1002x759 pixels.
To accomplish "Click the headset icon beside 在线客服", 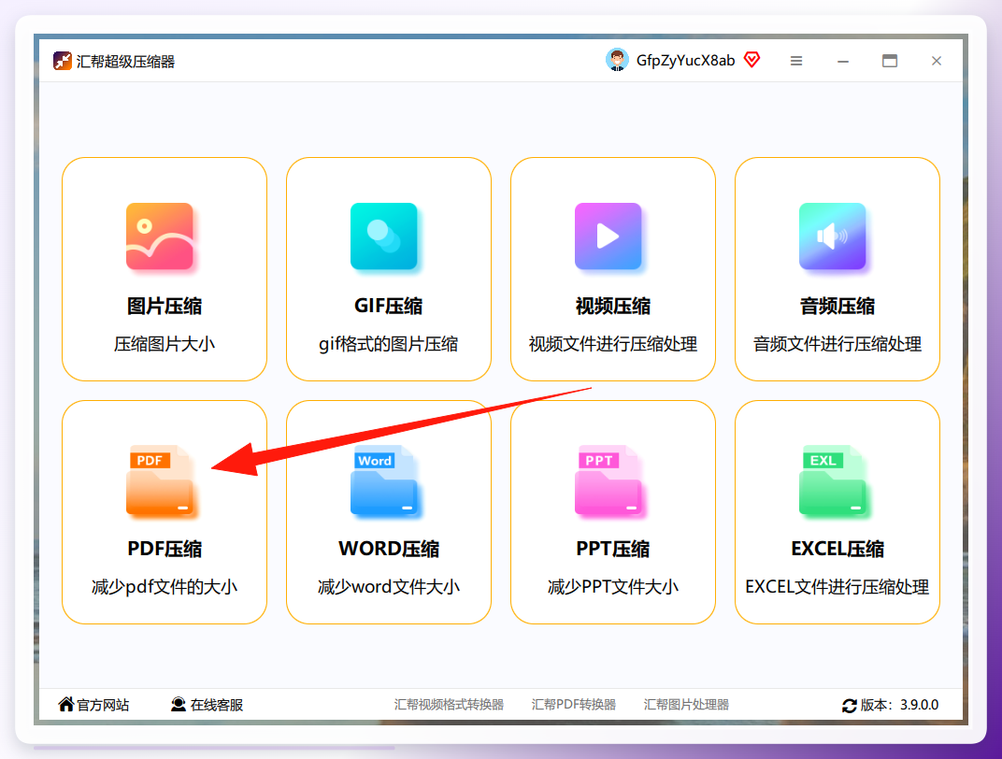I will tap(179, 704).
